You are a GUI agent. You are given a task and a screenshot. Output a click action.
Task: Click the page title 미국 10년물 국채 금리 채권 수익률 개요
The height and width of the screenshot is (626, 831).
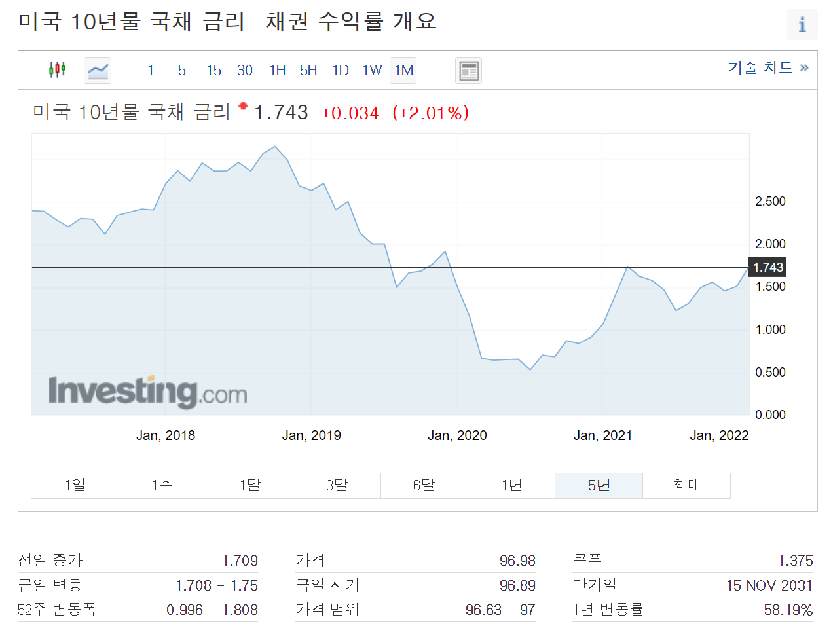point(227,22)
